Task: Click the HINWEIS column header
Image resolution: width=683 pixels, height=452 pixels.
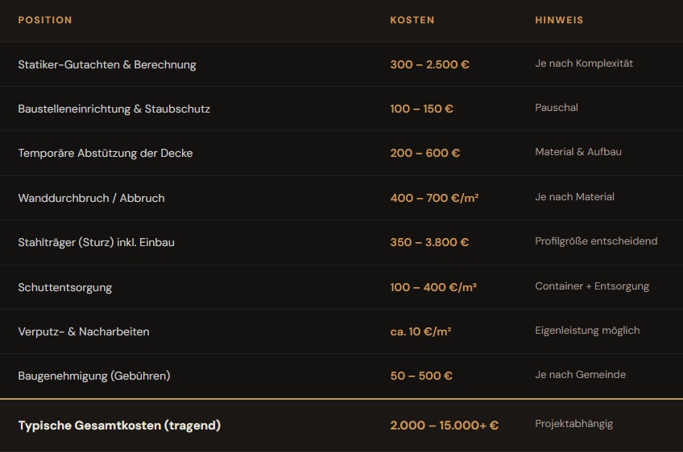Action: point(559,20)
